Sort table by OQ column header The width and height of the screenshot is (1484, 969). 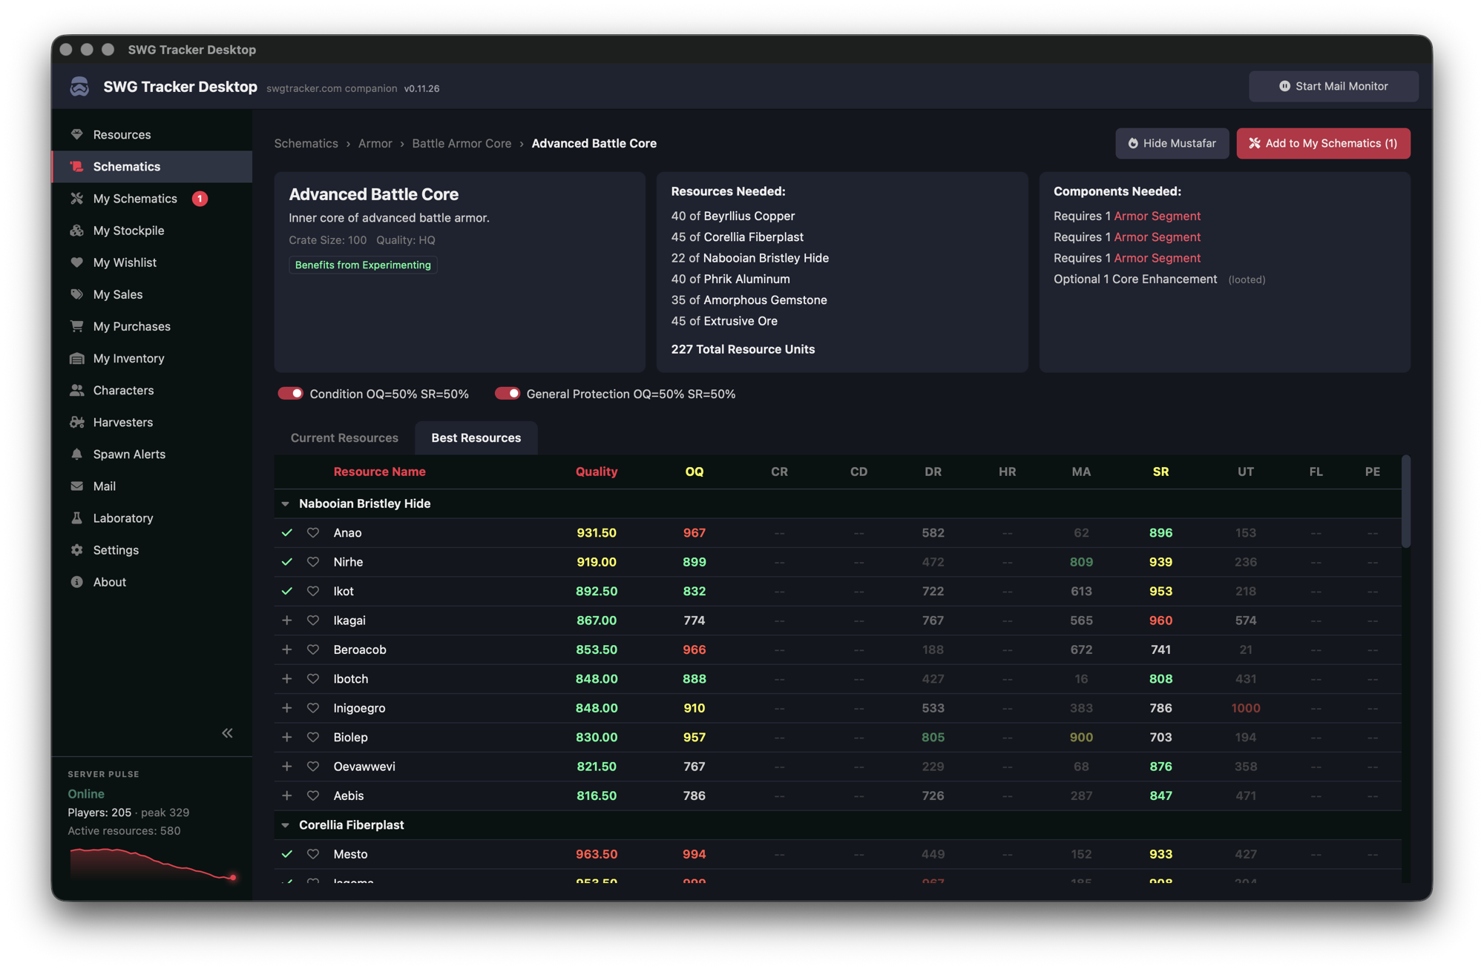tap(694, 471)
